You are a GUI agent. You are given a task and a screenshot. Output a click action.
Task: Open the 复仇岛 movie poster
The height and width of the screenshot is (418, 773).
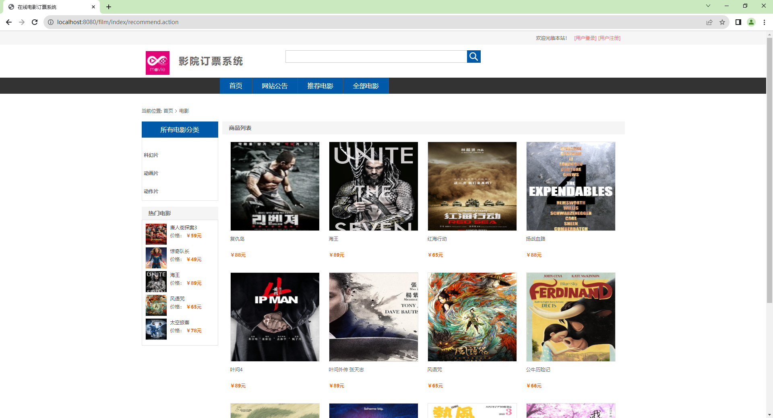[x=275, y=186]
